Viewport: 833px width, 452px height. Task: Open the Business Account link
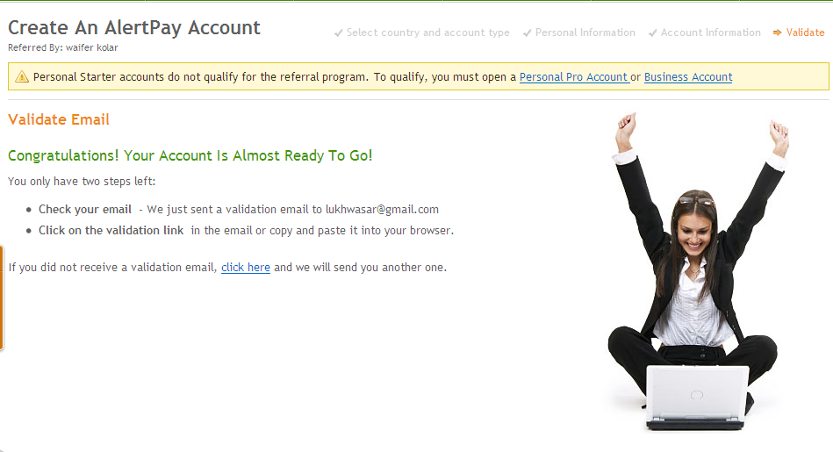(688, 77)
